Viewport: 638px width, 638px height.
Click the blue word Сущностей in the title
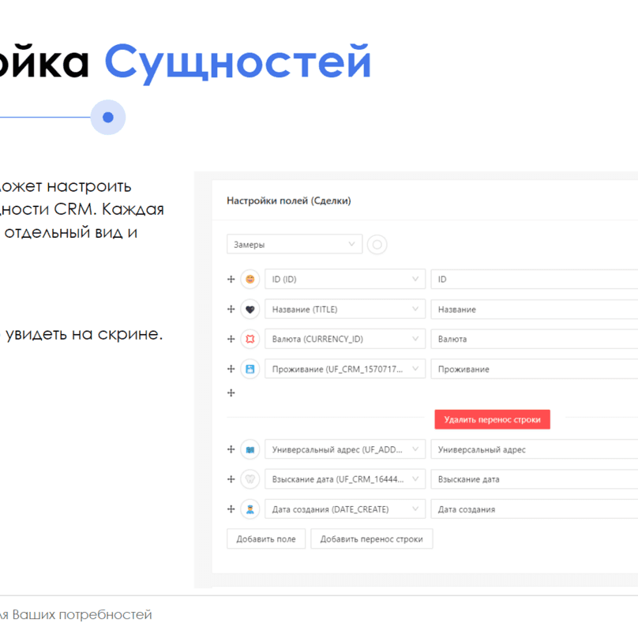[238, 62]
